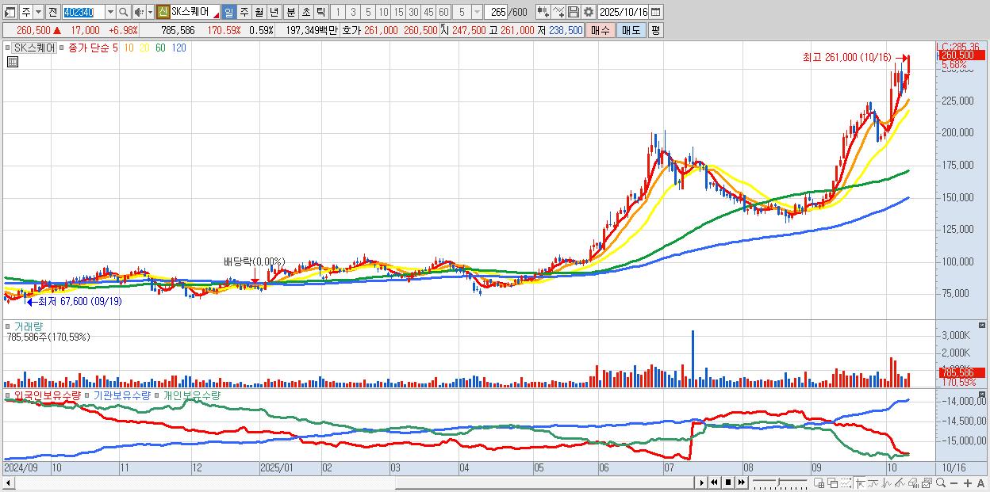Viewport: 990px width, 492px height.
Task: Select interval preset 15
Action: 398,12
